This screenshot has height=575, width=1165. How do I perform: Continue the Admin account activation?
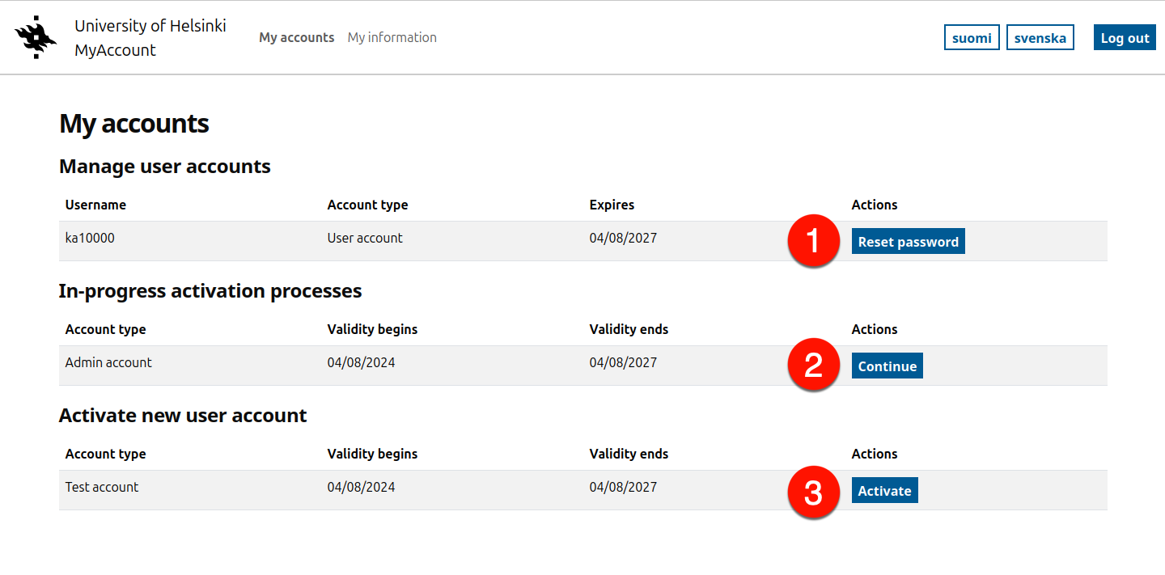(887, 366)
